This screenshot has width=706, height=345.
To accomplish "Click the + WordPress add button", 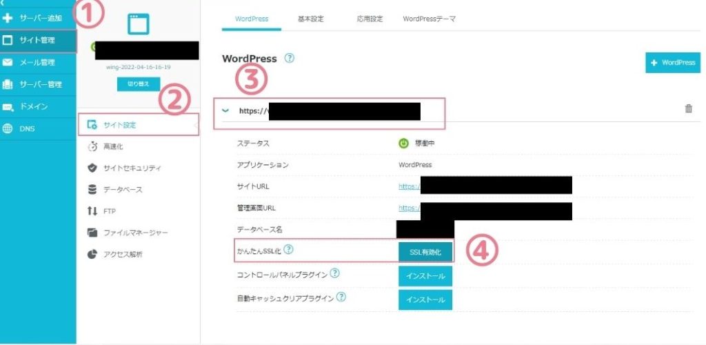I will tap(672, 62).
